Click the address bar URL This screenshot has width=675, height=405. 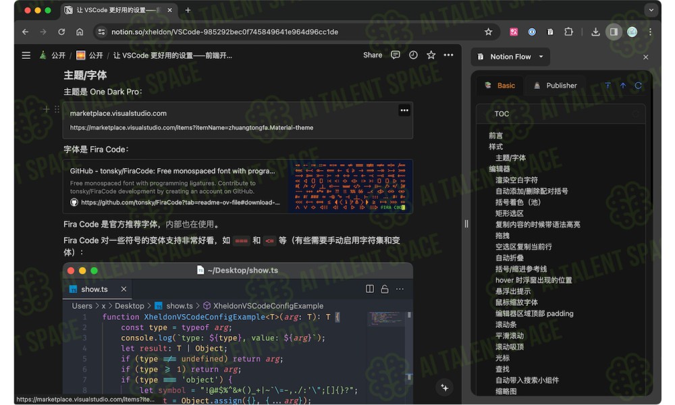coord(225,32)
